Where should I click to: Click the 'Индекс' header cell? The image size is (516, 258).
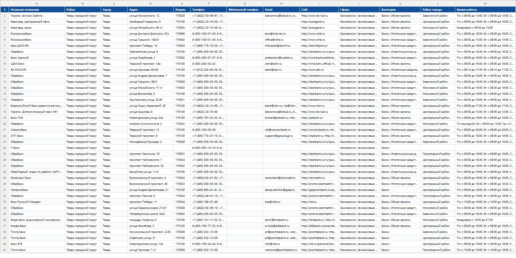tap(182, 10)
